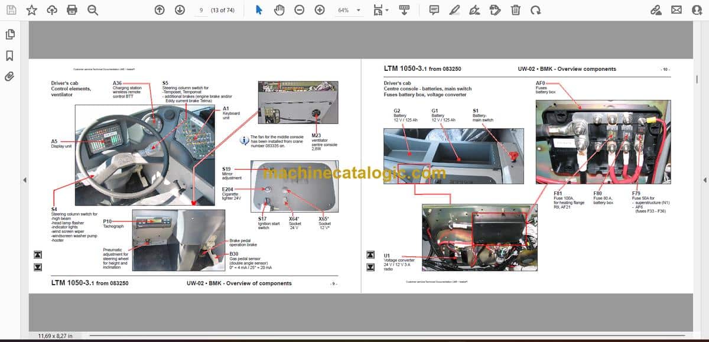Bookmark this document with the star icon

pos(32,10)
